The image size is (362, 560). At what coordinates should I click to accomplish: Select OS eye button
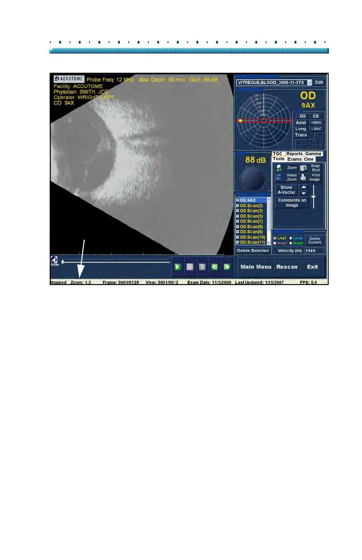point(316,116)
